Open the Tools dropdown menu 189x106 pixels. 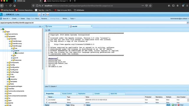pyautogui.click(x=73, y=19)
